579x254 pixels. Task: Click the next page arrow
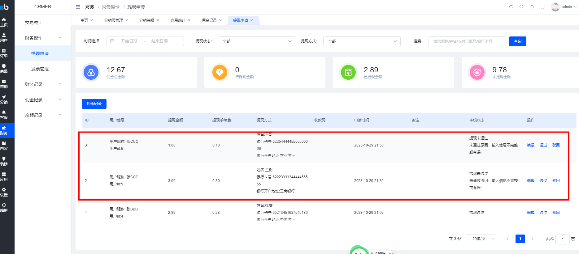[x=533, y=239]
